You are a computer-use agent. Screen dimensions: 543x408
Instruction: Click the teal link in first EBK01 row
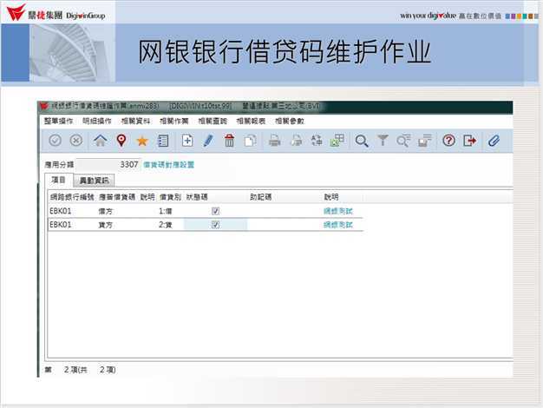[x=338, y=211]
